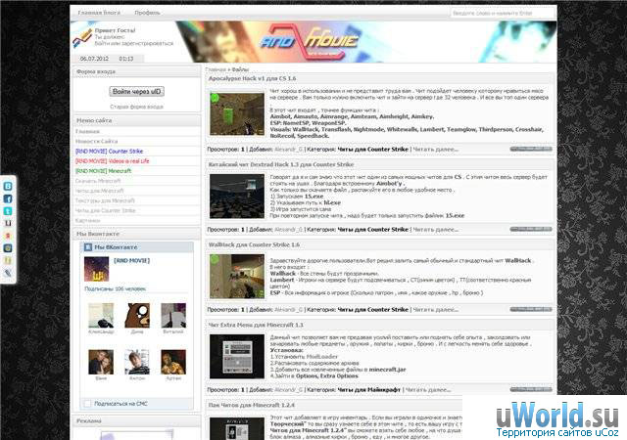Share via Facebook icon in side bar
This screenshot has width=627, height=440.
[x=8, y=198]
